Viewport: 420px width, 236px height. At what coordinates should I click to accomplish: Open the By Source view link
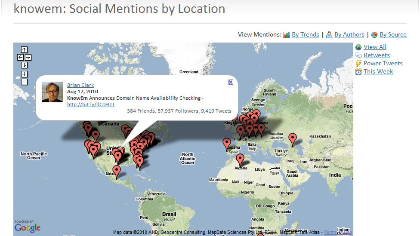tap(392, 35)
